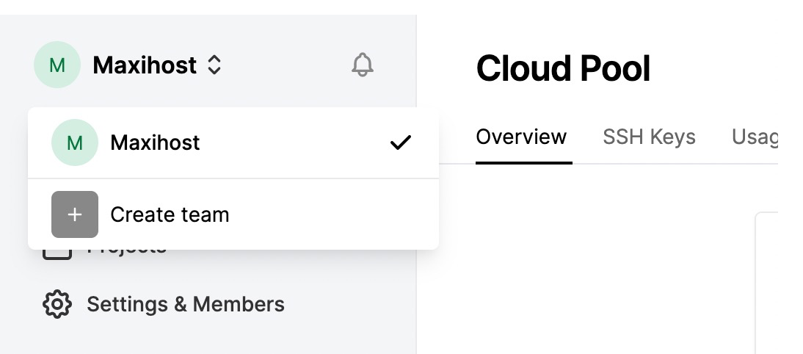This screenshot has height=354, width=803.
Task: Click the Settings & Members gear icon
Action: (57, 304)
